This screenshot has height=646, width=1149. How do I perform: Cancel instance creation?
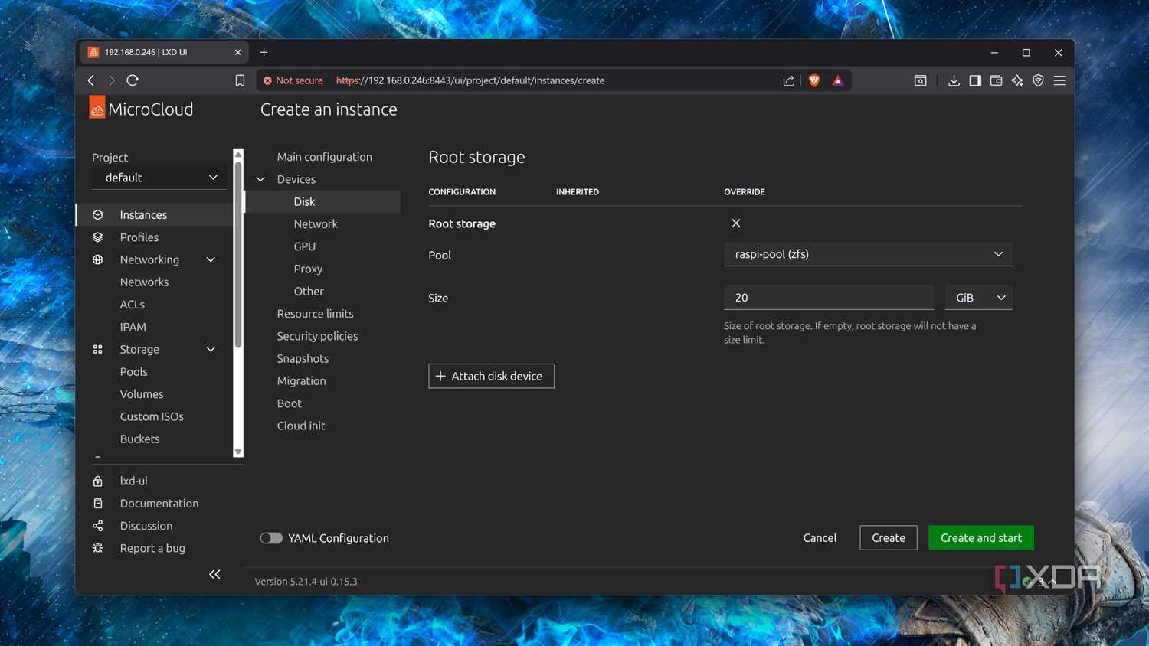pos(820,538)
